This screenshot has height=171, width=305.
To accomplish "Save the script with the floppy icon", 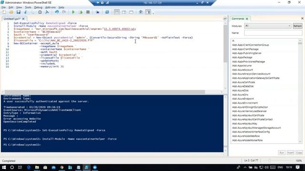I will click(19, 12).
